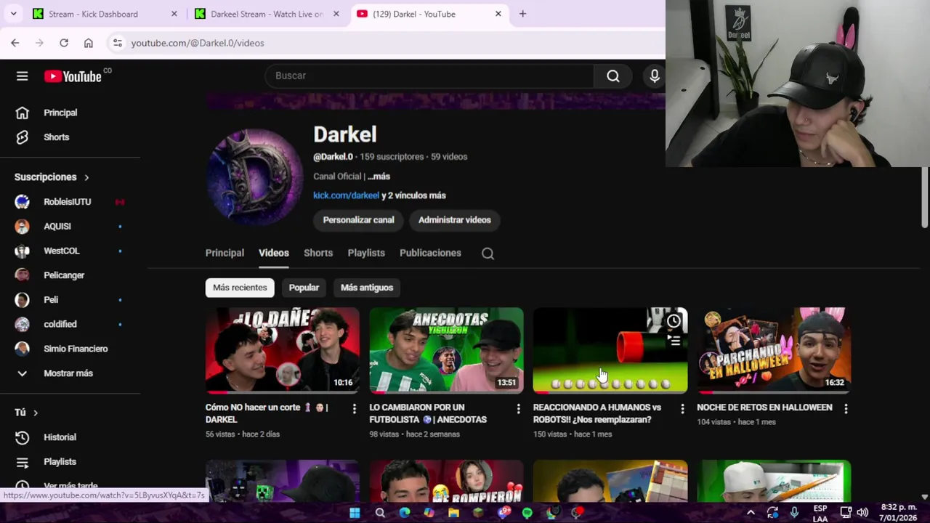Close the 'Darkel - YouTube' browser tab

point(498,14)
